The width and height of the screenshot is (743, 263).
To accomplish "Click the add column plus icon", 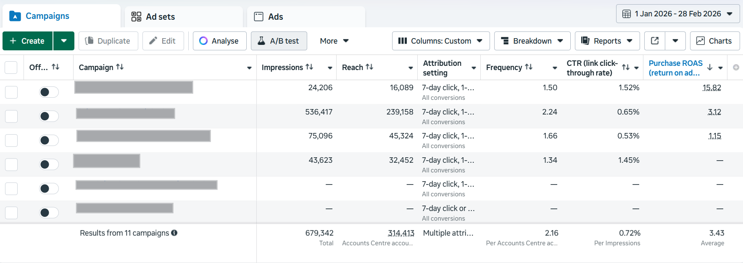I will [736, 68].
